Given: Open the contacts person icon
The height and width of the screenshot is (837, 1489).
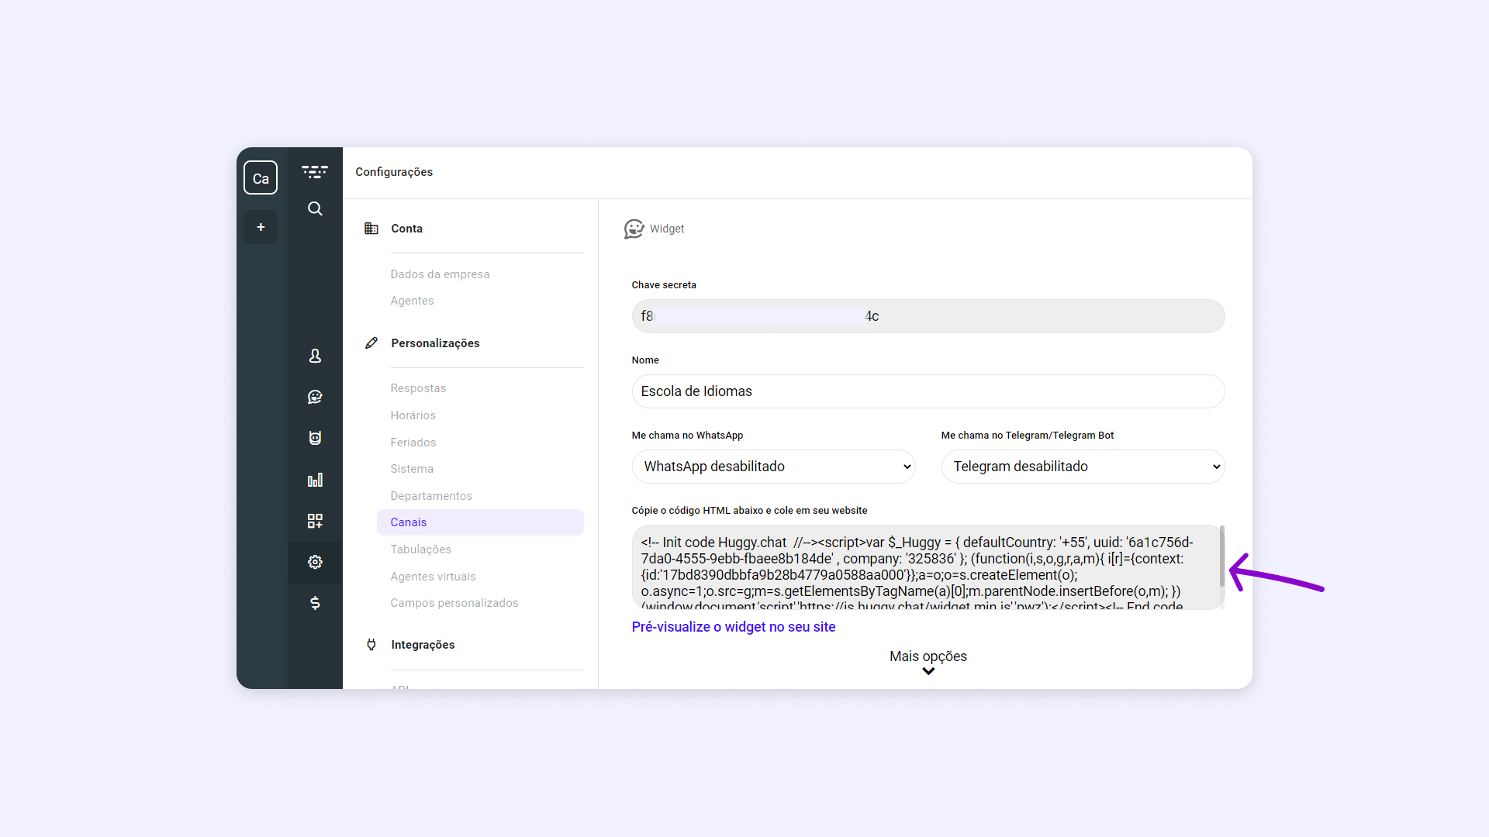Looking at the screenshot, I should [315, 356].
